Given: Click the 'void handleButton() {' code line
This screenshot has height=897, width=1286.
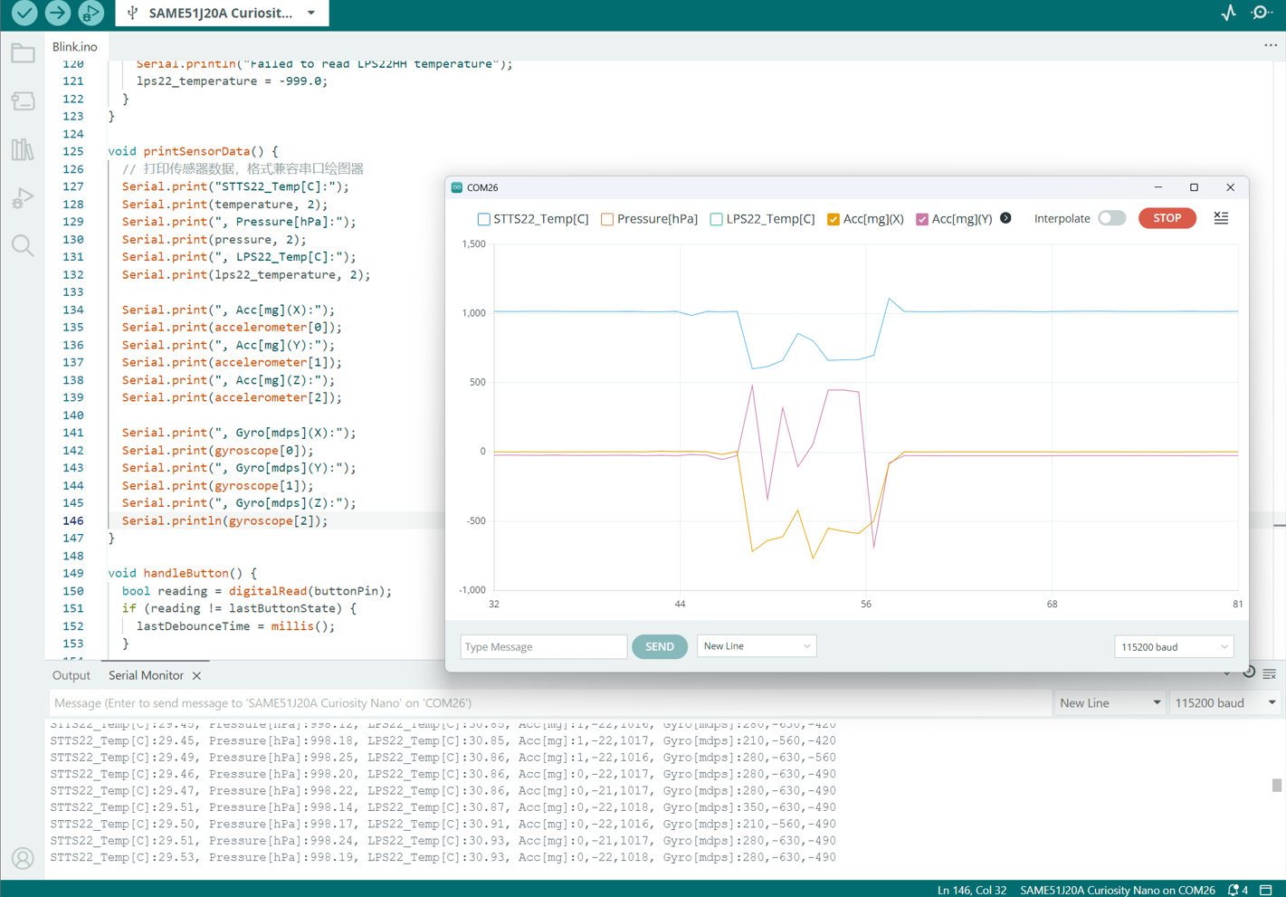Looking at the screenshot, I should [x=182, y=574].
